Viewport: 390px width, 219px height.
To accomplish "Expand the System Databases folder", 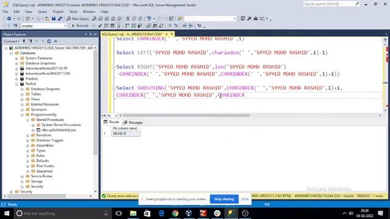I will tap(16, 58).
